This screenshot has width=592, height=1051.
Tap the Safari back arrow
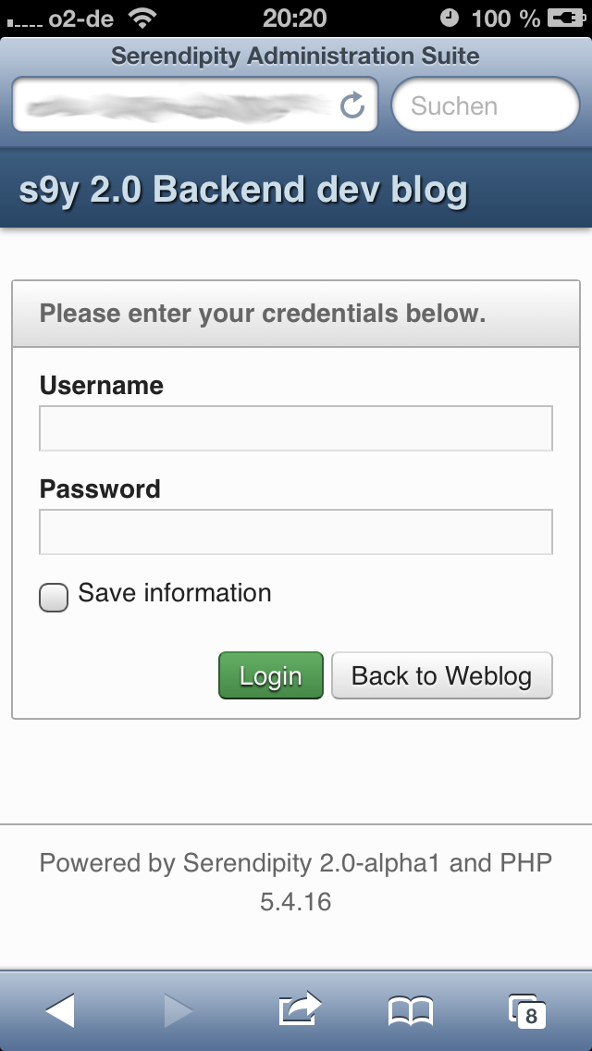coord(60,1010)
